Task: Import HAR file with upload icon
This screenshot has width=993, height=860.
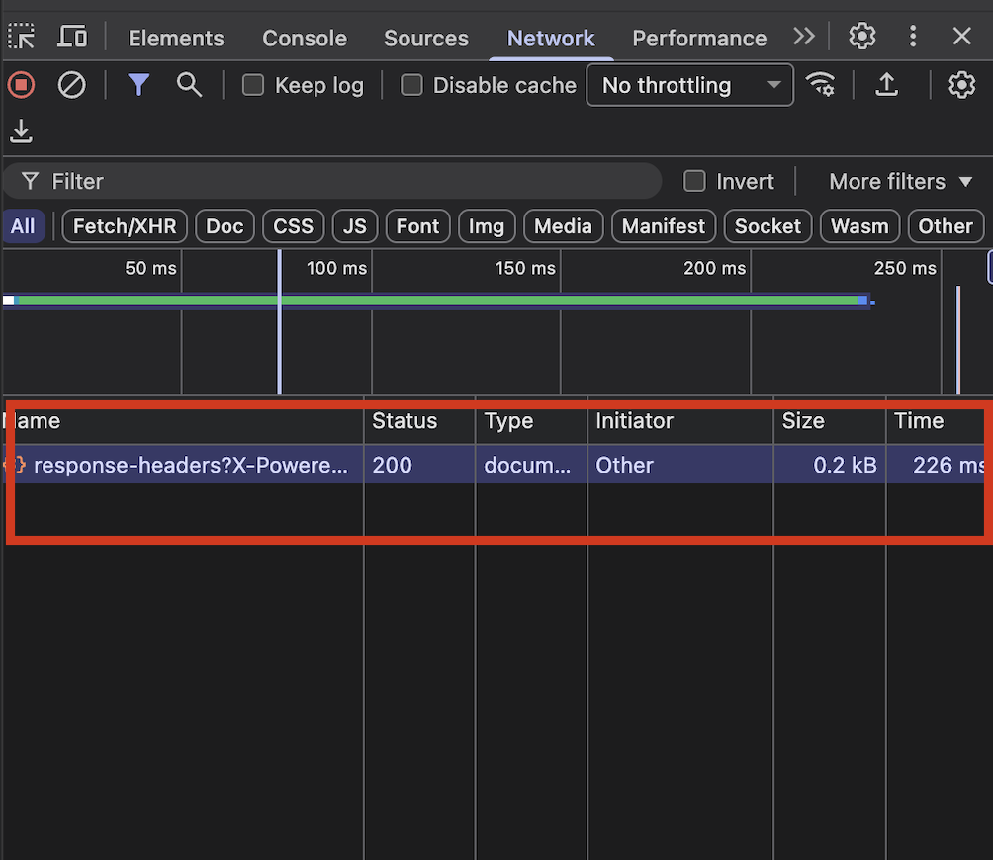Action: pos(886,85)
